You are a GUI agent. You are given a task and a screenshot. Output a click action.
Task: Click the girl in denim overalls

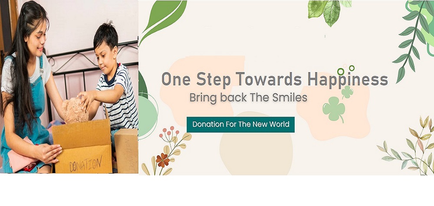[28, 88]
